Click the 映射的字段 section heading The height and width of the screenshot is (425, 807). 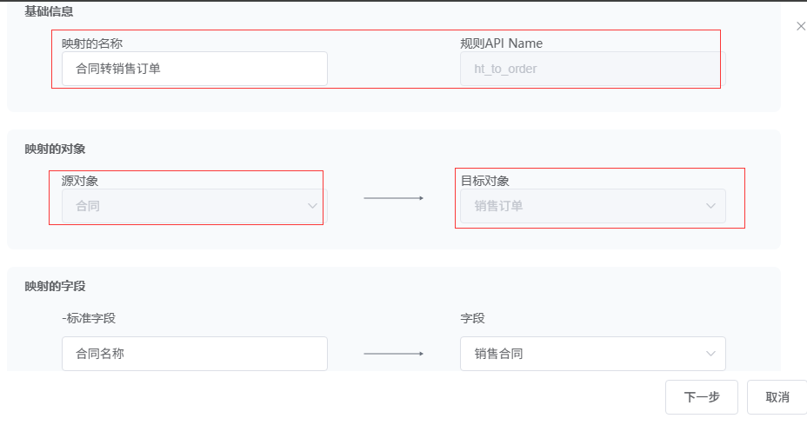55,286
